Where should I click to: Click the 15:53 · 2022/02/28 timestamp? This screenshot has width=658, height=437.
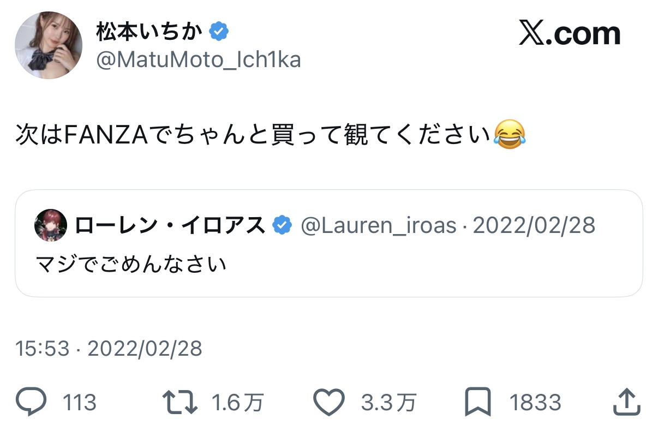[x=109, y=349]
